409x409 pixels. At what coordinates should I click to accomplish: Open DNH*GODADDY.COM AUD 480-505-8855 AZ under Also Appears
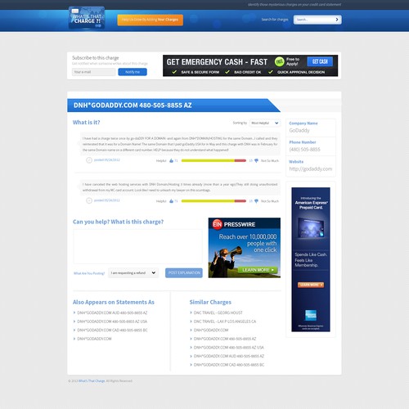click(112, 312)
